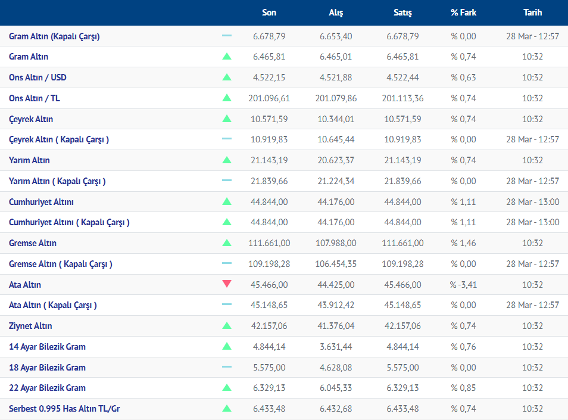Click the neutral dash icon for Gram Altın (Kapalı Çarşı)
The height and width of the screenshot is (420, 568).
click(227, 36)
